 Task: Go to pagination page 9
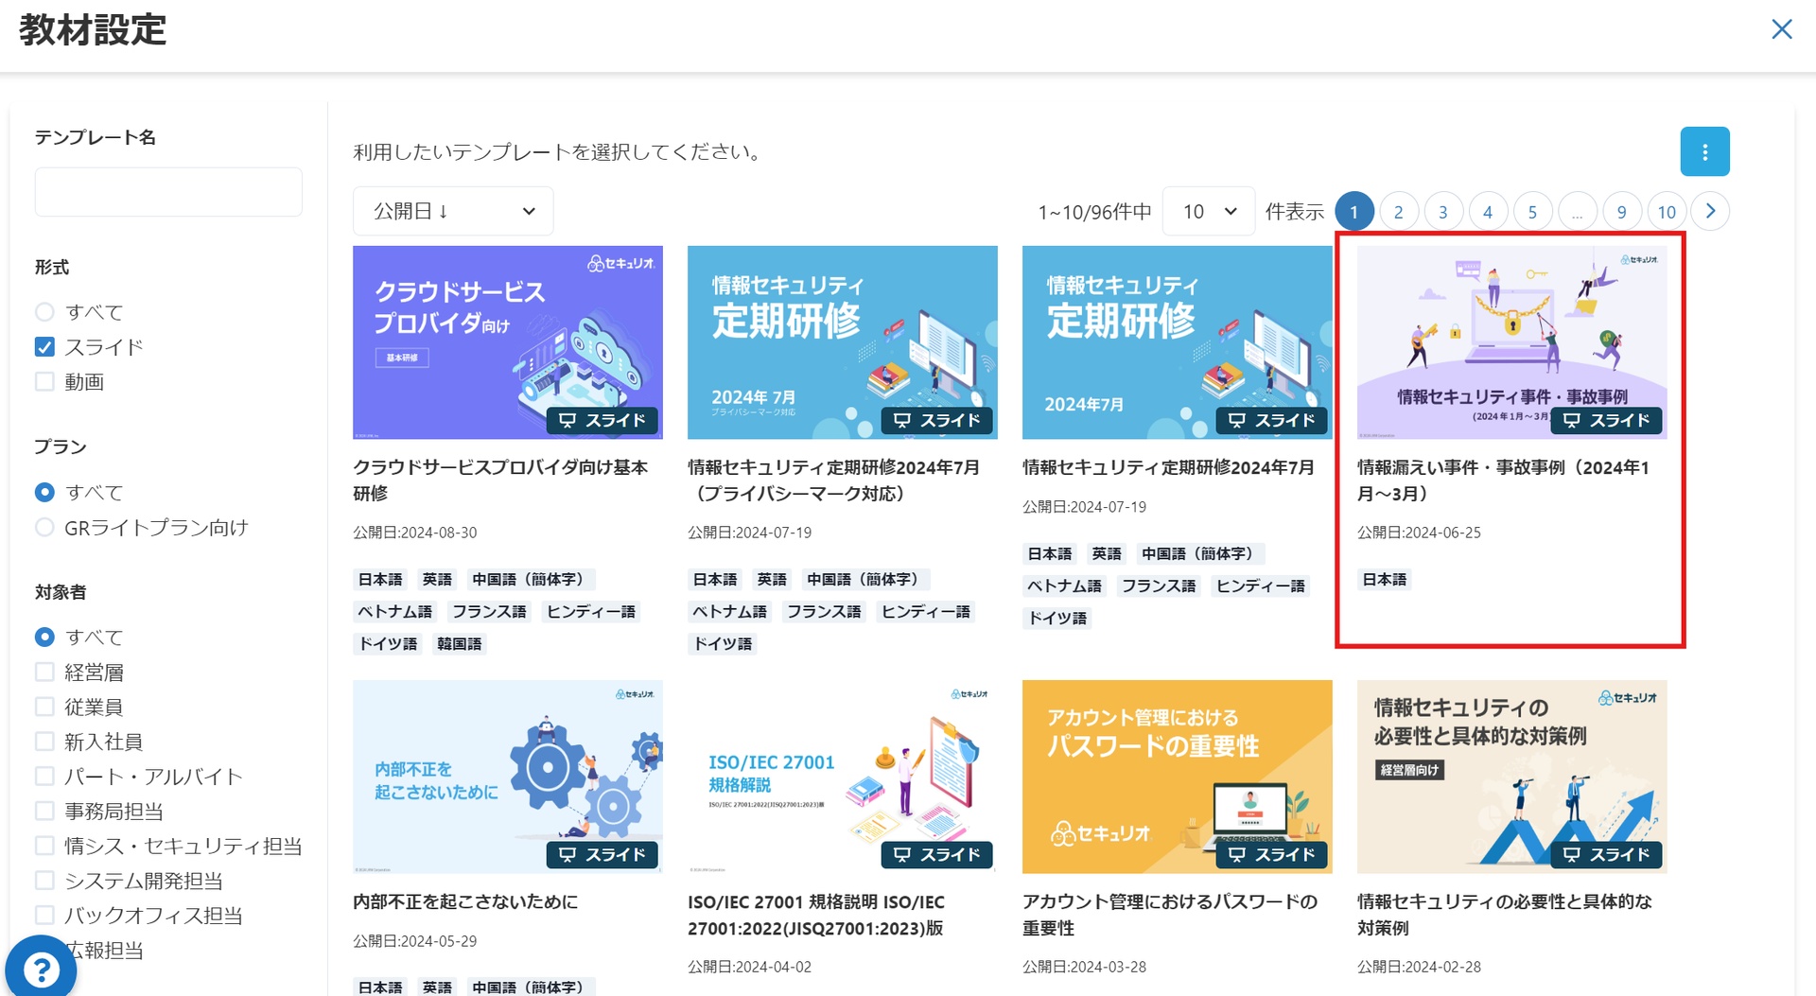(x=1621, y=211)
